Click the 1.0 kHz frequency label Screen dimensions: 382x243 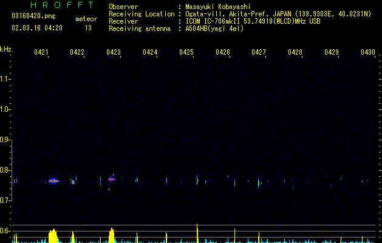(5, 109)
